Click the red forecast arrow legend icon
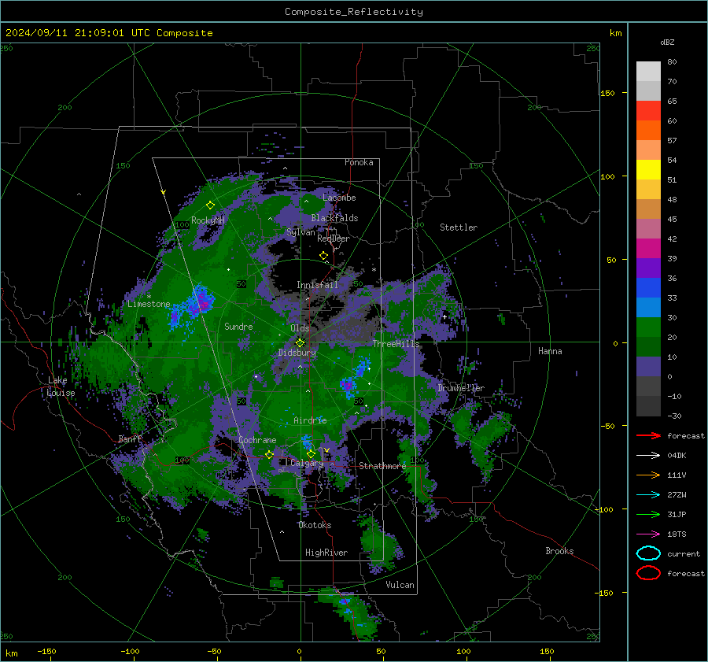 tap(648, 435)
